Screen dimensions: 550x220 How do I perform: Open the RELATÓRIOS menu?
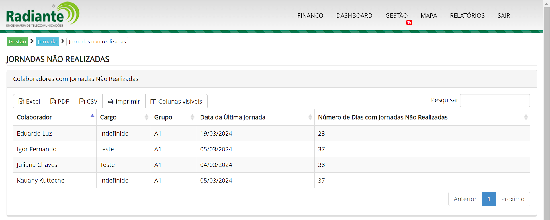click(467, 16)
